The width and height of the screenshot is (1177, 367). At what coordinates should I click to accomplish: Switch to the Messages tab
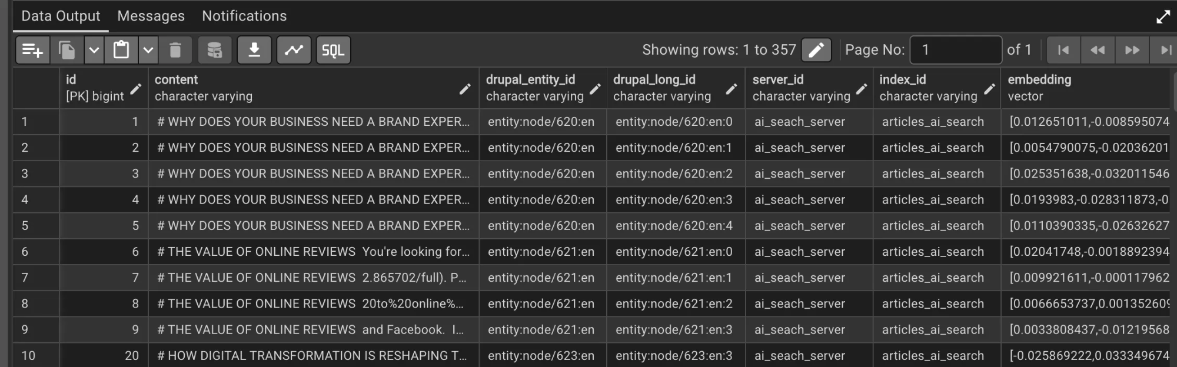[x=151, y=16]
